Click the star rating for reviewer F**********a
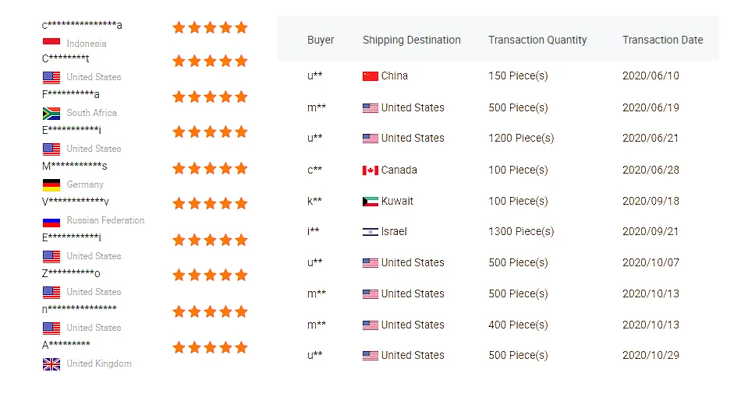Screen dimensions: 741x397 pos(210,97)
